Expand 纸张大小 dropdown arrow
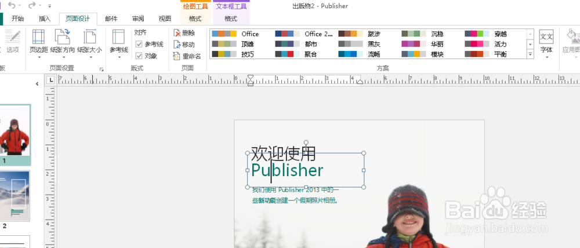Viewport: 580px width, 248px height. (x=89, y=57)
